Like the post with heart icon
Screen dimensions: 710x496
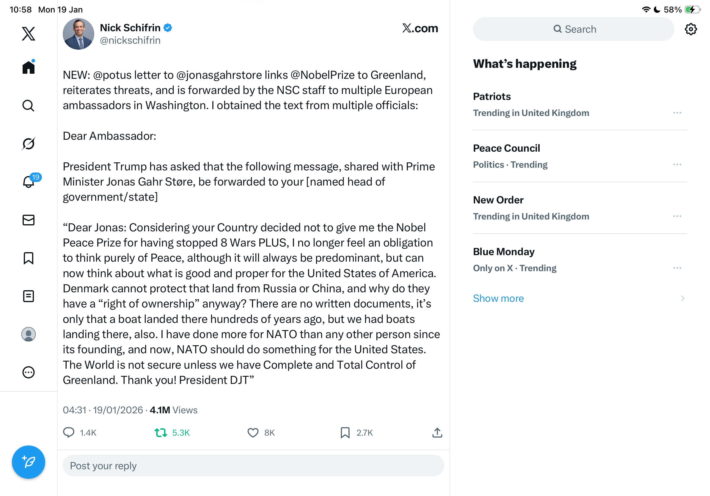253,433
